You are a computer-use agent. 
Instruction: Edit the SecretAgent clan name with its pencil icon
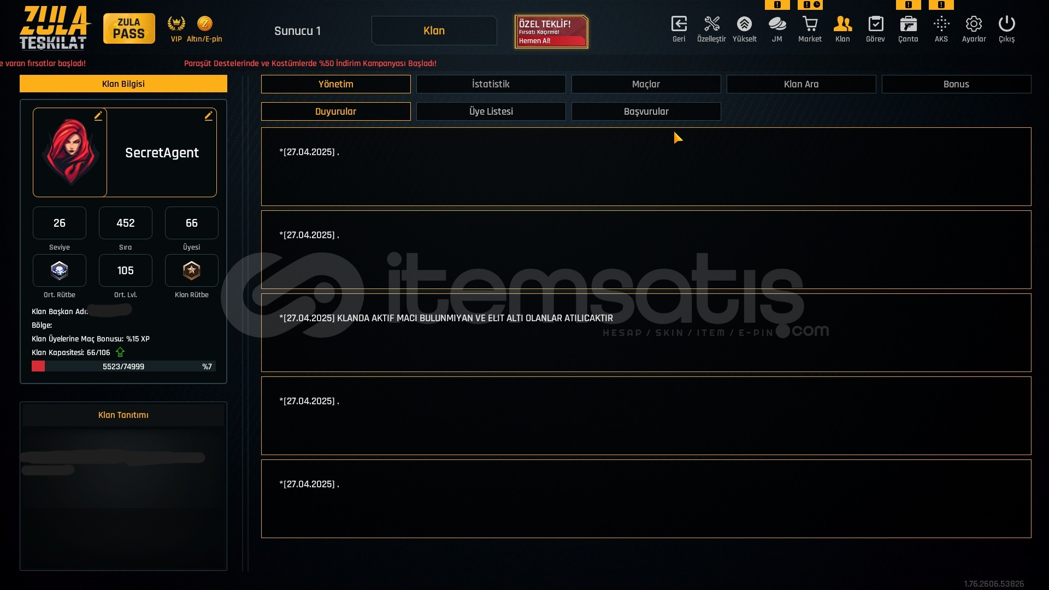coord(209,116)
